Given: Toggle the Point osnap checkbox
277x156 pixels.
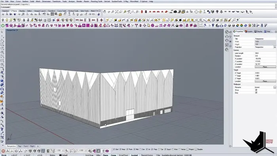Looking at the screenshot, I should coord(127,149).
